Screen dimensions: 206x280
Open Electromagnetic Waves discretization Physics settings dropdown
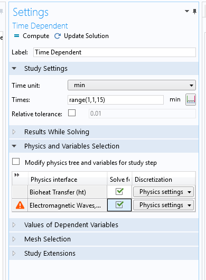(x=163, y=205)
